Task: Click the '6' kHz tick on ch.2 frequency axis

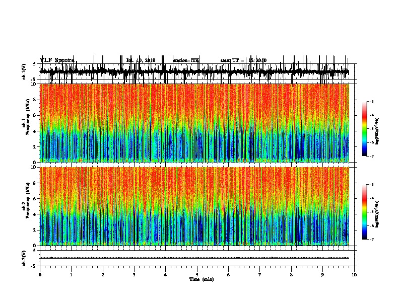Action: point(35,199)
